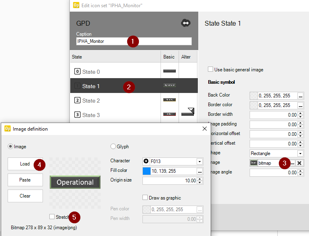Open image browse ellipsis next to bitmap
309x236 pixels.
point(293,163)
